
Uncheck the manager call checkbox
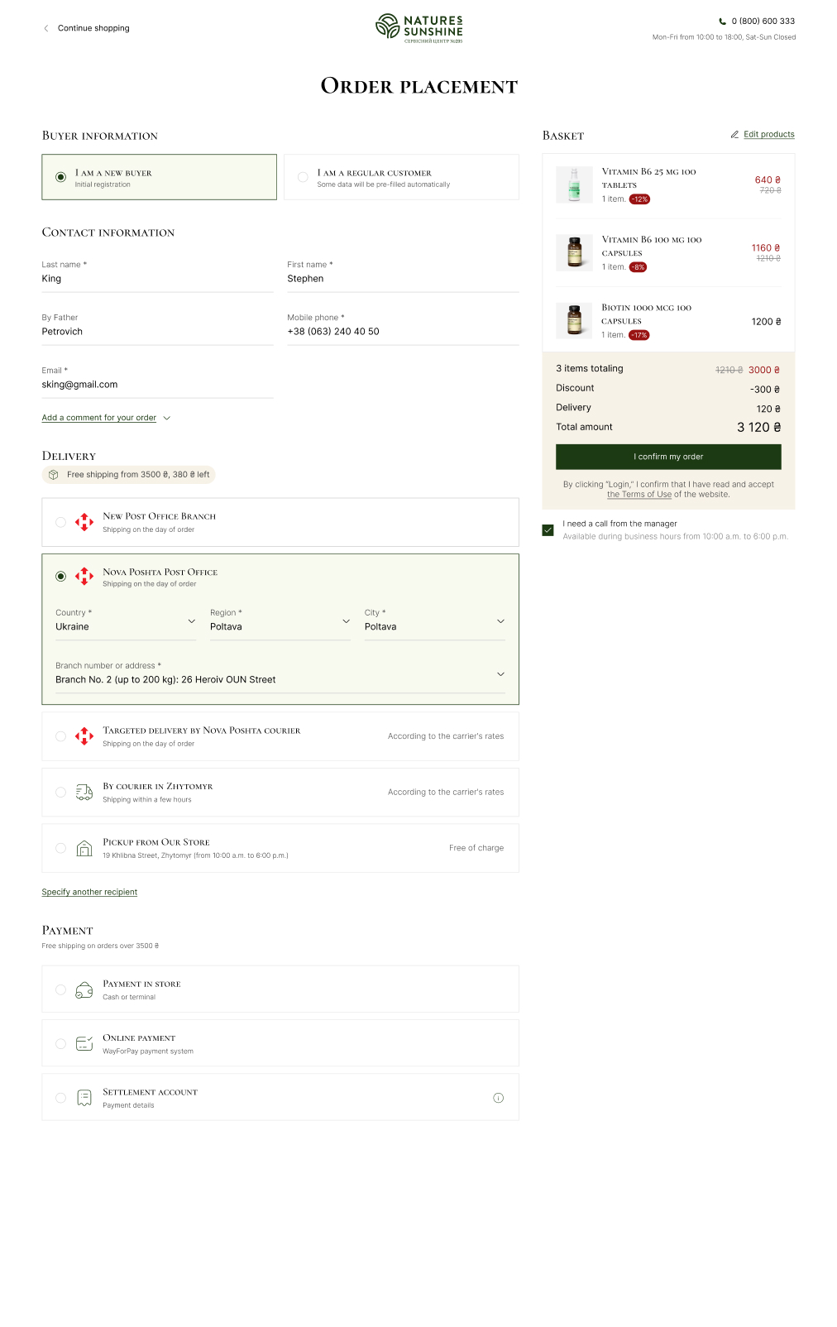point(548,530)
